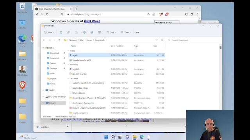Open the New dropdown in Explorer
Viewport: 250px width, 140px height.
(x=49, y=32)
